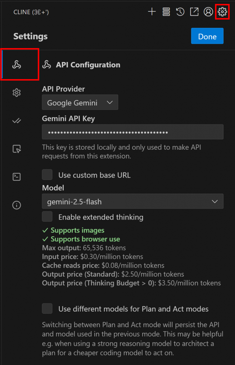The image size is (235, 365).
Task: Open the MCP Servers icon
Action: pyautogui.click(x=166, y=12)
